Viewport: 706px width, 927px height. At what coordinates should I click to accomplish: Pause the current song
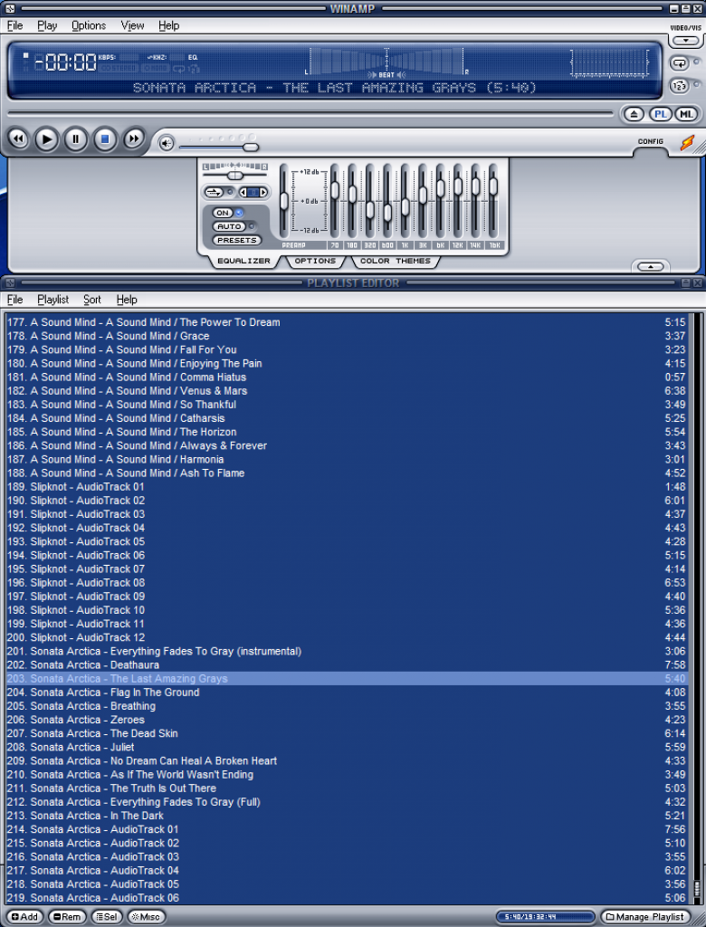(x=76, y=140)
